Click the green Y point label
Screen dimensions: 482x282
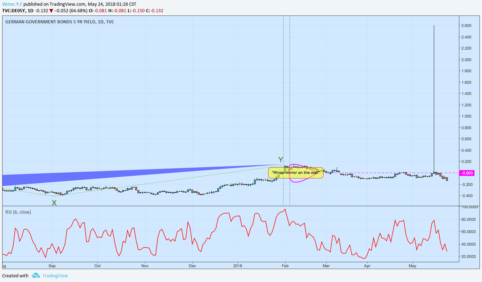[x=281, y=159]
